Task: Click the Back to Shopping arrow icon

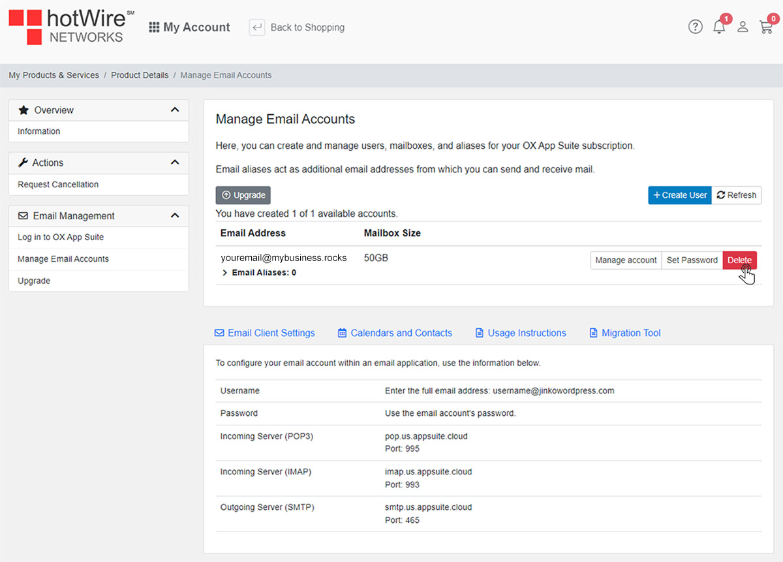Action: pyautogui.click(x=257, y=27)
